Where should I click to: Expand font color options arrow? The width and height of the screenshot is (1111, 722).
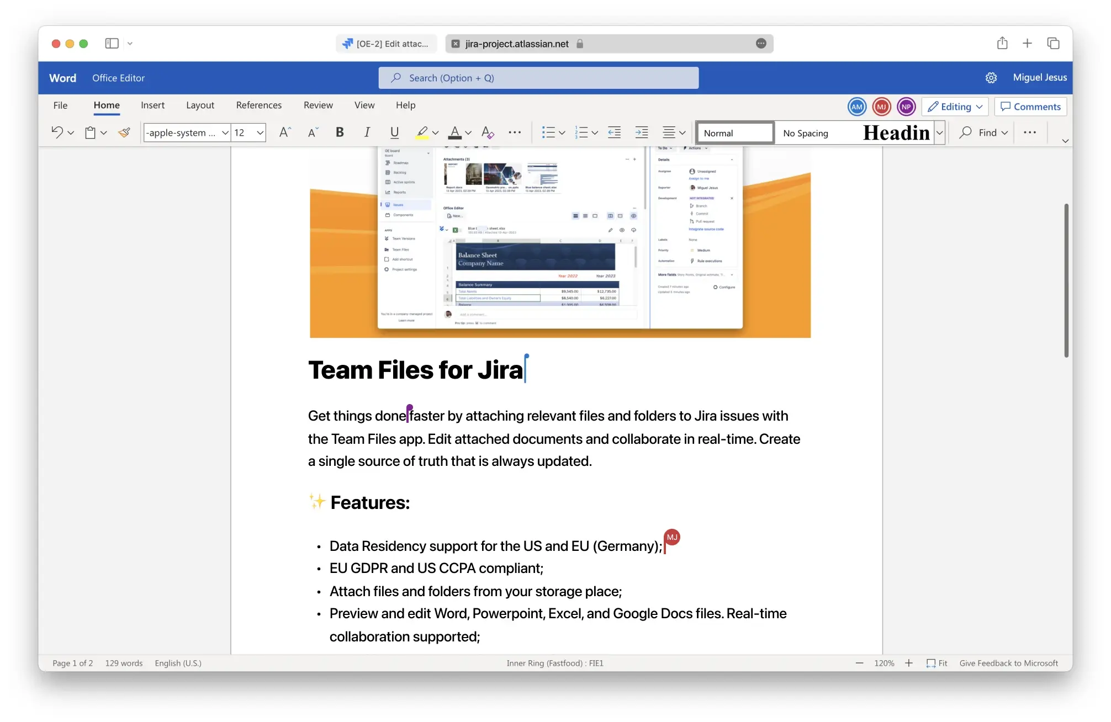[x=468, y=133]
